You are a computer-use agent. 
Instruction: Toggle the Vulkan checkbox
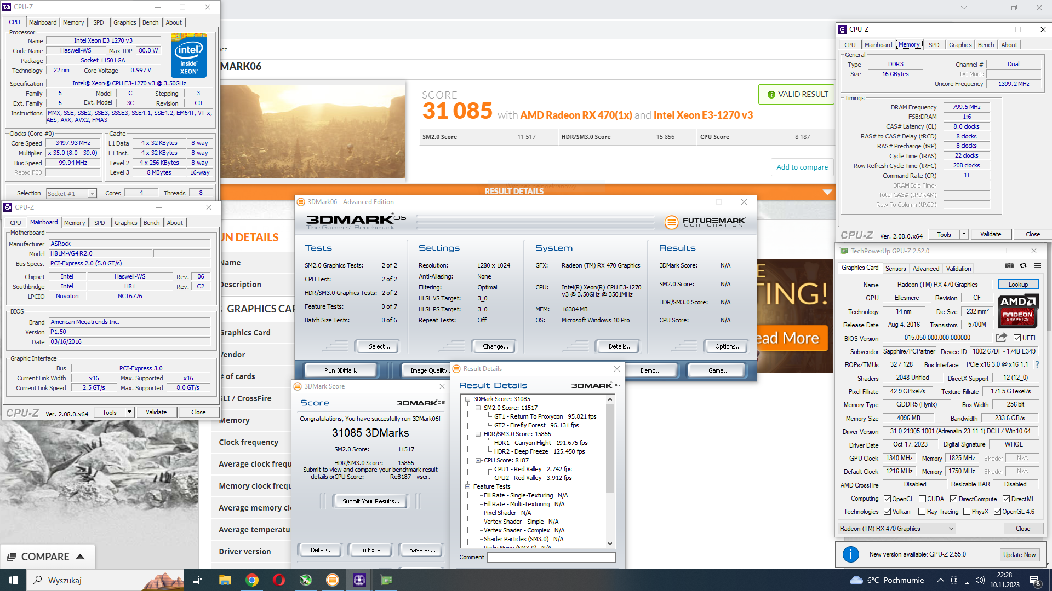(887, 512)
